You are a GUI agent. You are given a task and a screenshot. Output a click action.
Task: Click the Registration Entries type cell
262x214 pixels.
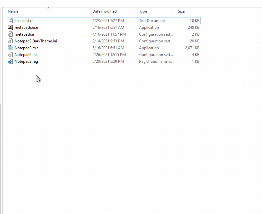tap(155, 62)
